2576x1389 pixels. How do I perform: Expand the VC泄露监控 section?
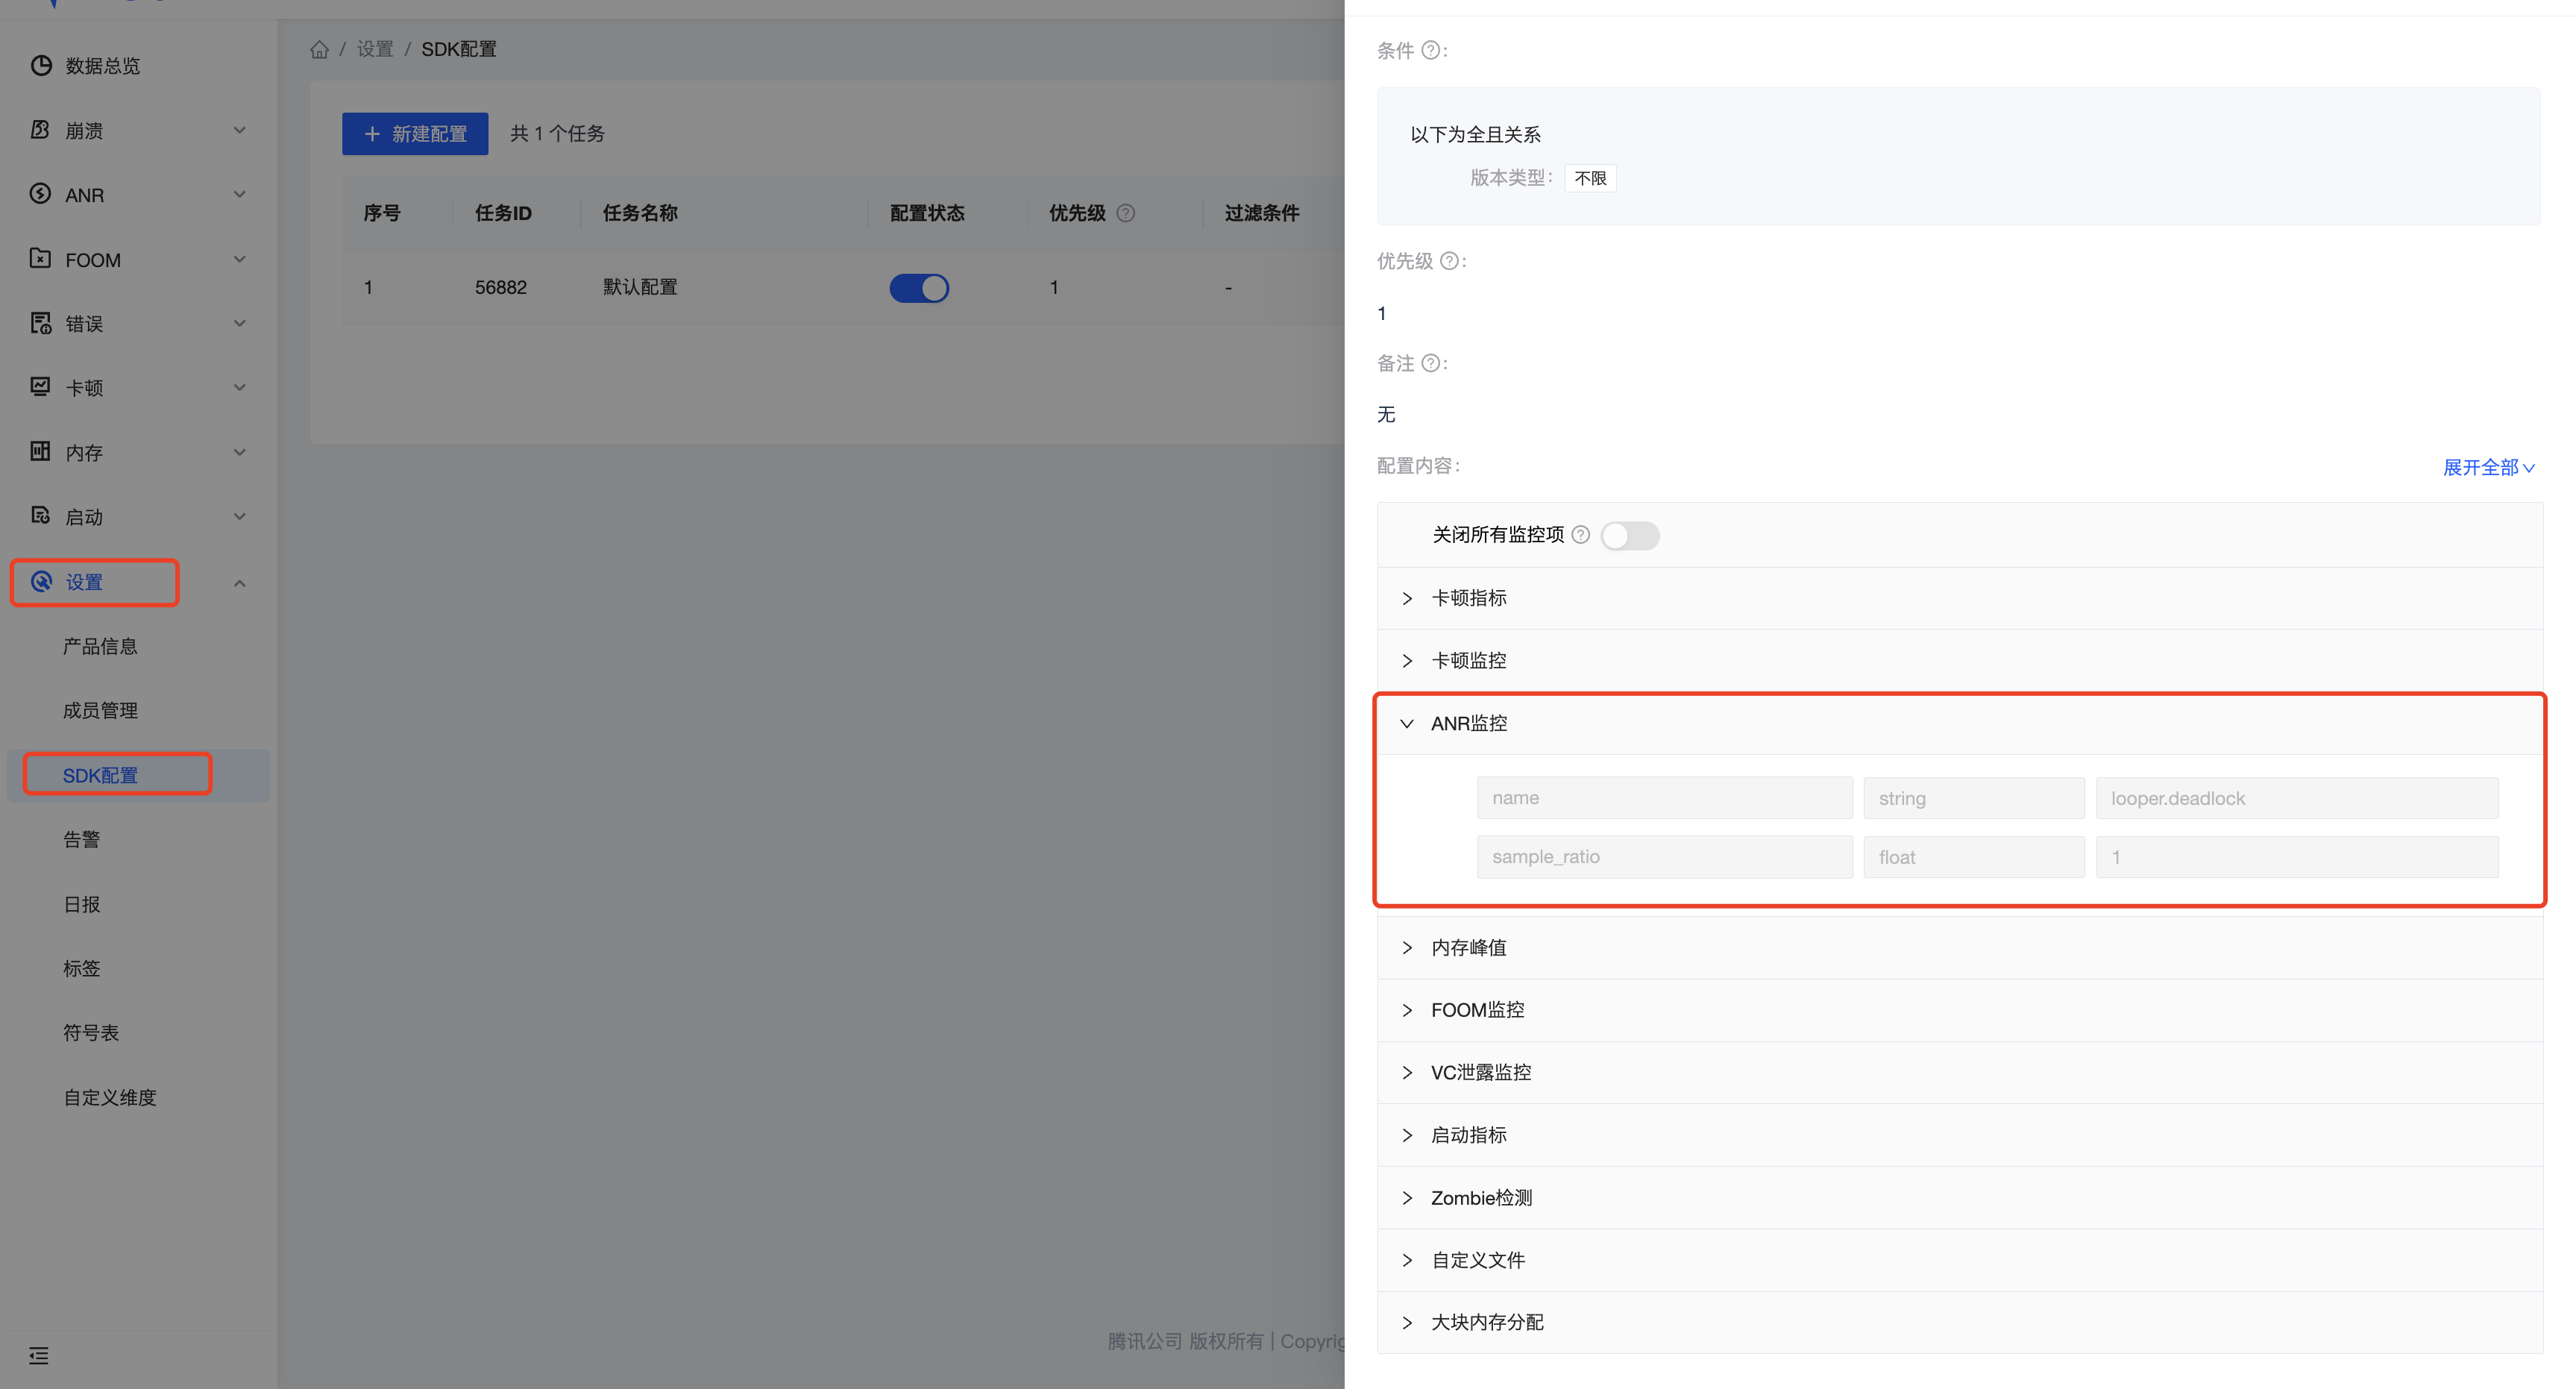pos(1960,1073)
